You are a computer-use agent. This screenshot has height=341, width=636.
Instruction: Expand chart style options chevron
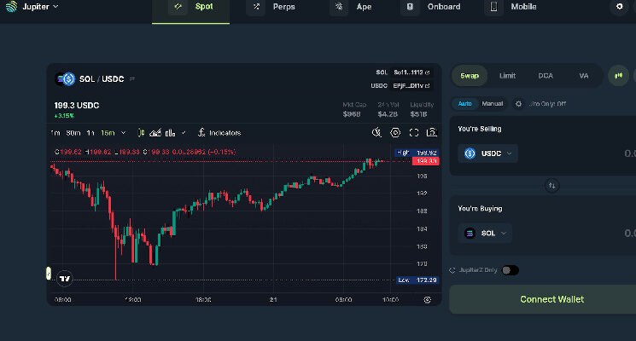point(184,133)
